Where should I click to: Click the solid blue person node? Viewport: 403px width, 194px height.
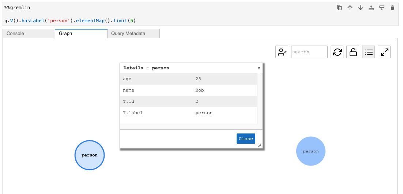point(310,151)
